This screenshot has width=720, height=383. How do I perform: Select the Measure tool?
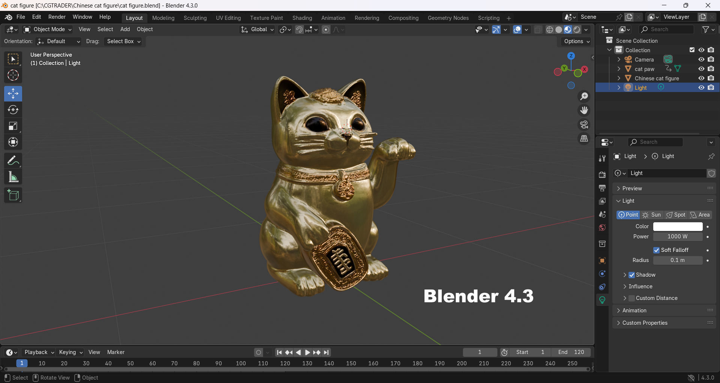coord(13,177)
